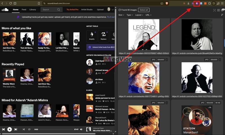The image size is (225, 135).
Task: Click Unlock Artist tools button
Action: 100,47
